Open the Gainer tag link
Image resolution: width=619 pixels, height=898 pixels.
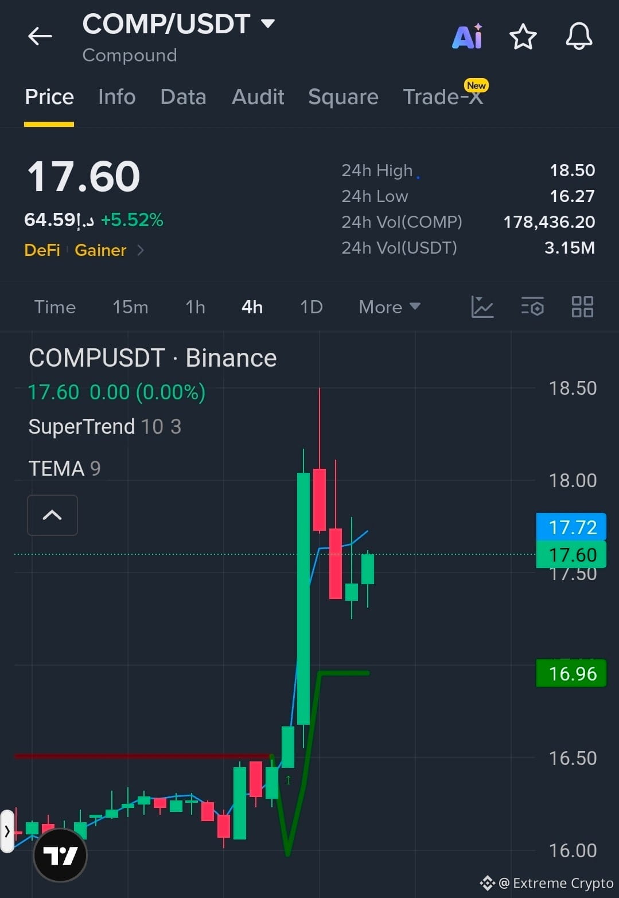pos(100,250)
